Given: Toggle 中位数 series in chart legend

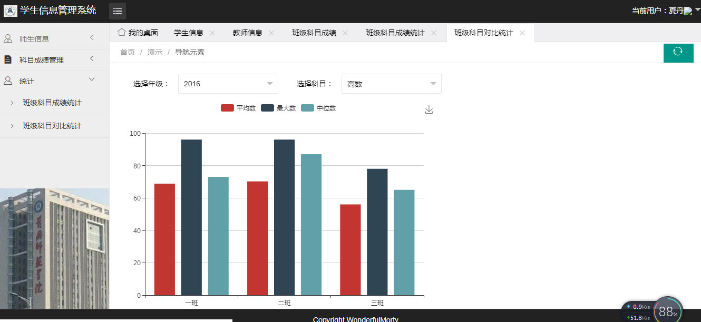Looking at the screenshot, I should 318,108.
